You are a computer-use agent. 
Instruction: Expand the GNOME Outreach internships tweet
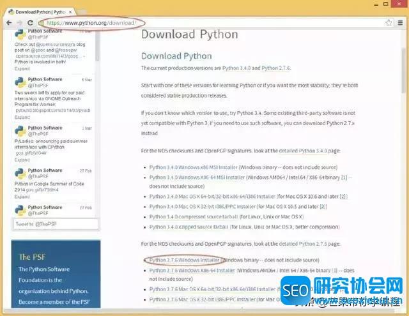[22, 117]
